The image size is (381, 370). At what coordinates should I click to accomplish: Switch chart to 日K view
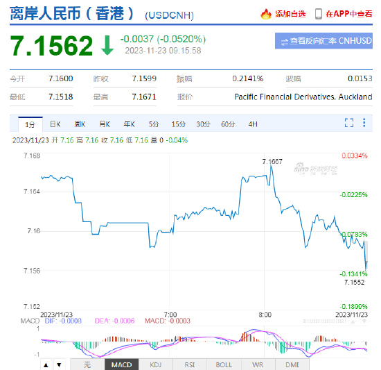pyautogui.click(x=55, y=124)
